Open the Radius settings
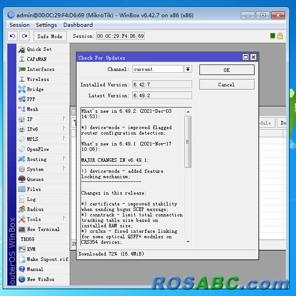The width and height of the screenshot is (296, 296). [x=43, y=209]
